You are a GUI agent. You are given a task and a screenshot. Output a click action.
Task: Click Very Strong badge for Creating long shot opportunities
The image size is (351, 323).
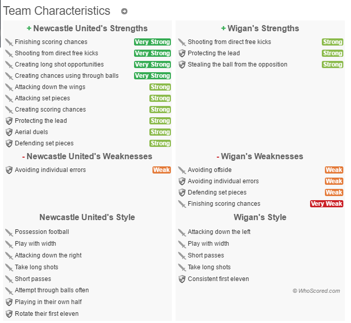(152, 64)
